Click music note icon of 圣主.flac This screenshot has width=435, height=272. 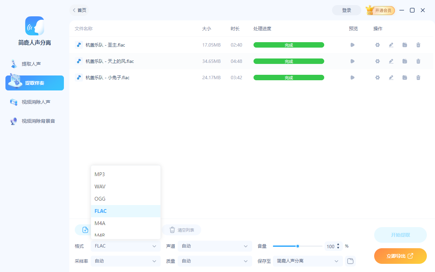79,45
